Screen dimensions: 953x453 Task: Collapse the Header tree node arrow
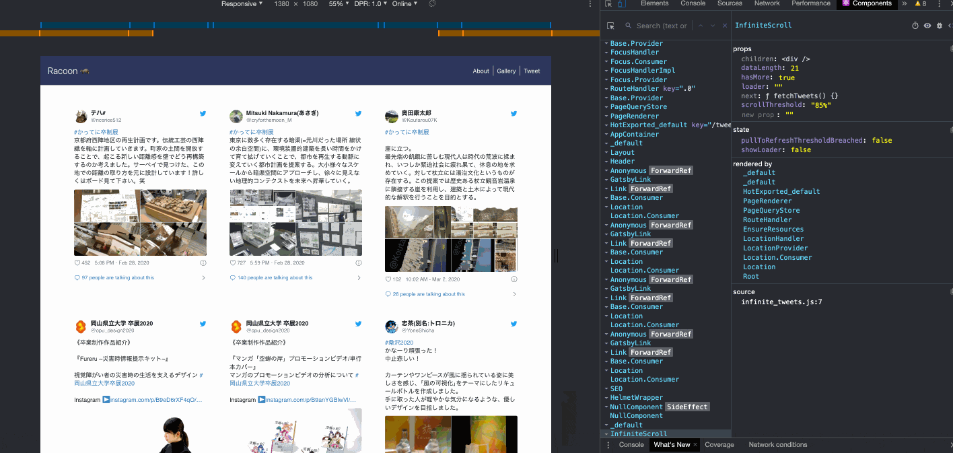tap(606, 162)
